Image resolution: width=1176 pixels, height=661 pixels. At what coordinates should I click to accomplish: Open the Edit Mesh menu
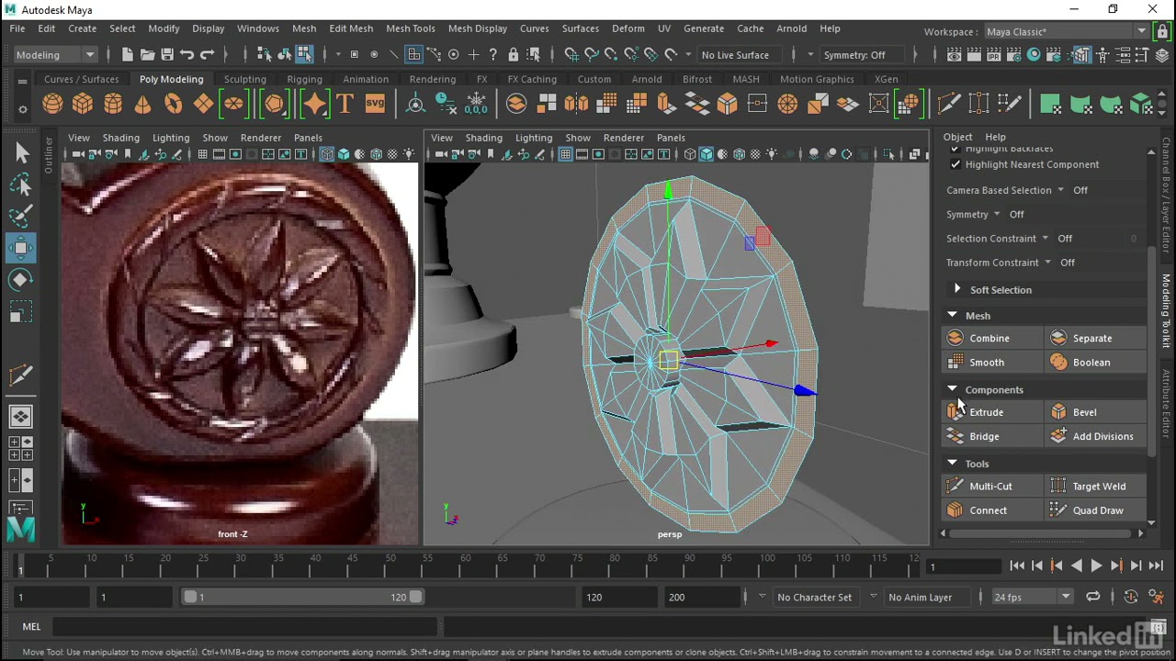click(351, 28)
